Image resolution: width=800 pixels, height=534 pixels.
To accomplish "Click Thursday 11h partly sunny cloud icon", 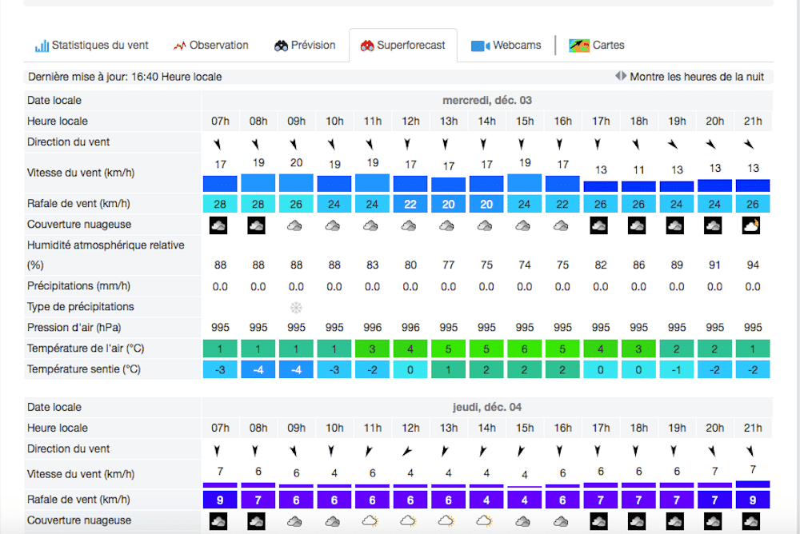I will pos(370,521).
